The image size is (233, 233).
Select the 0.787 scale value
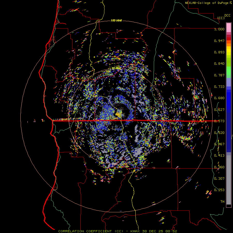[219, 75]
